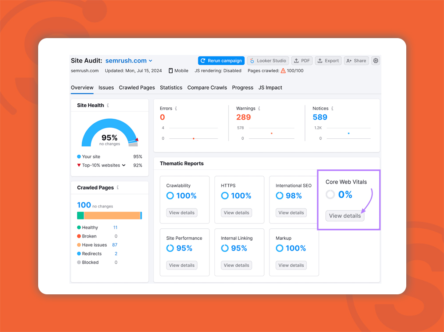Switch to the Issues tab

point(106,88)
